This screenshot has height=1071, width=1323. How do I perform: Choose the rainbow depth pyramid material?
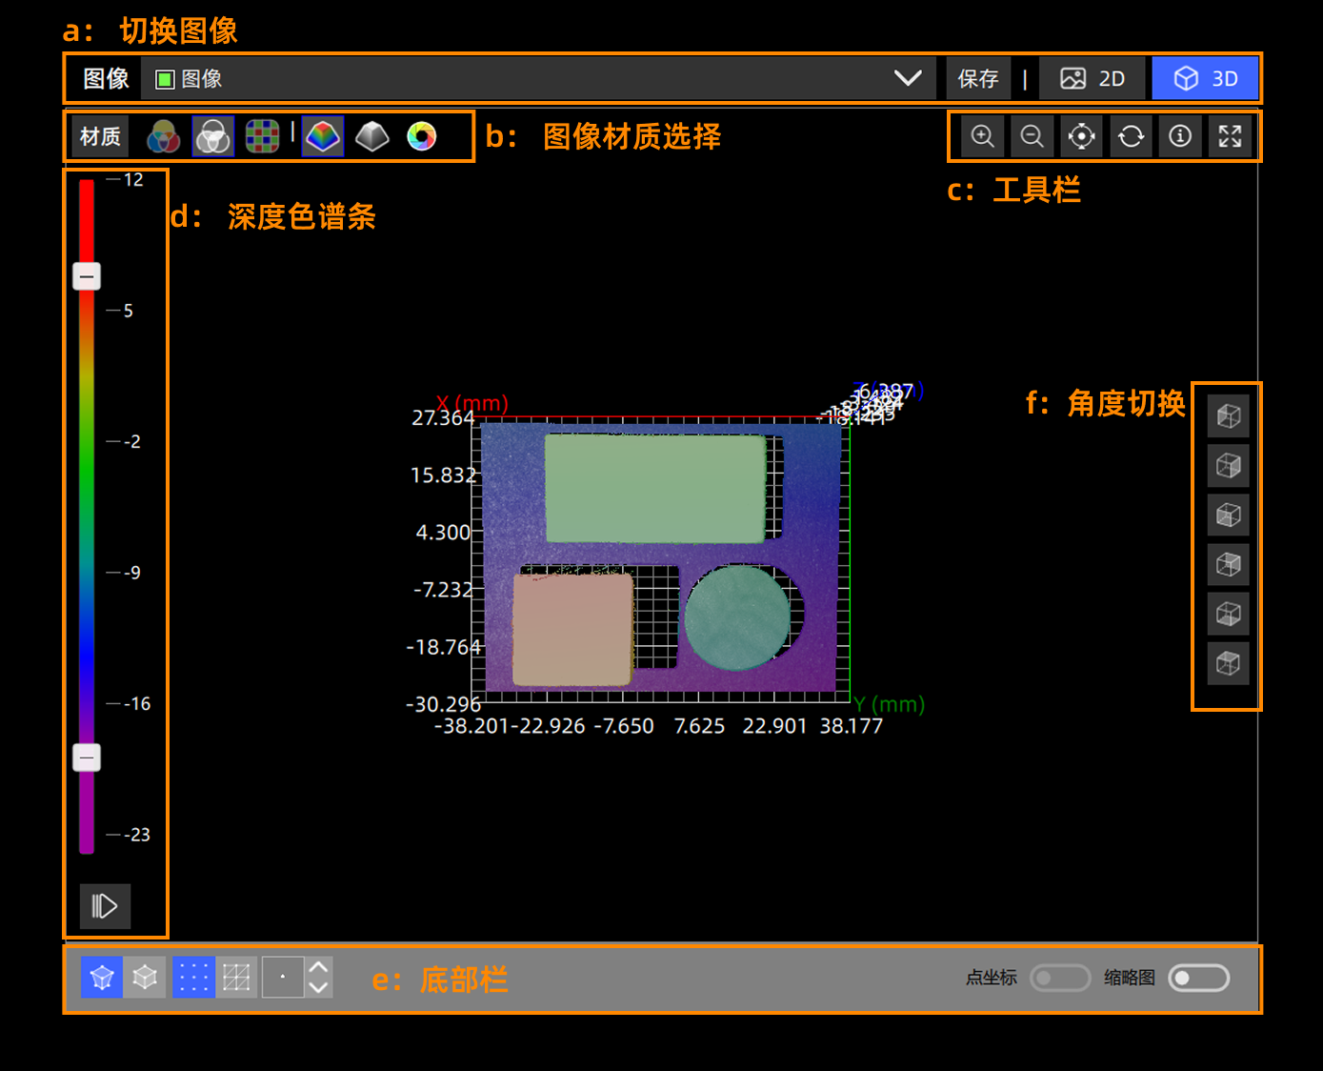pos(323,136)
